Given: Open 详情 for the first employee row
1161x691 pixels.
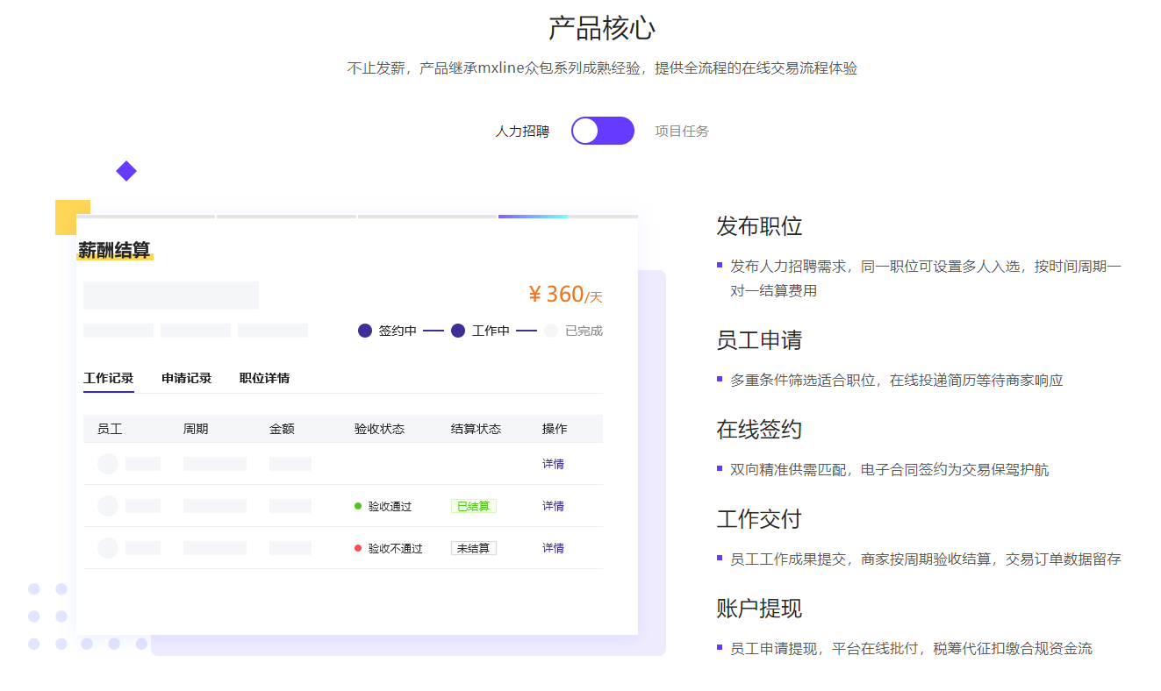Looking at the screenshot, I should (553, 464).
